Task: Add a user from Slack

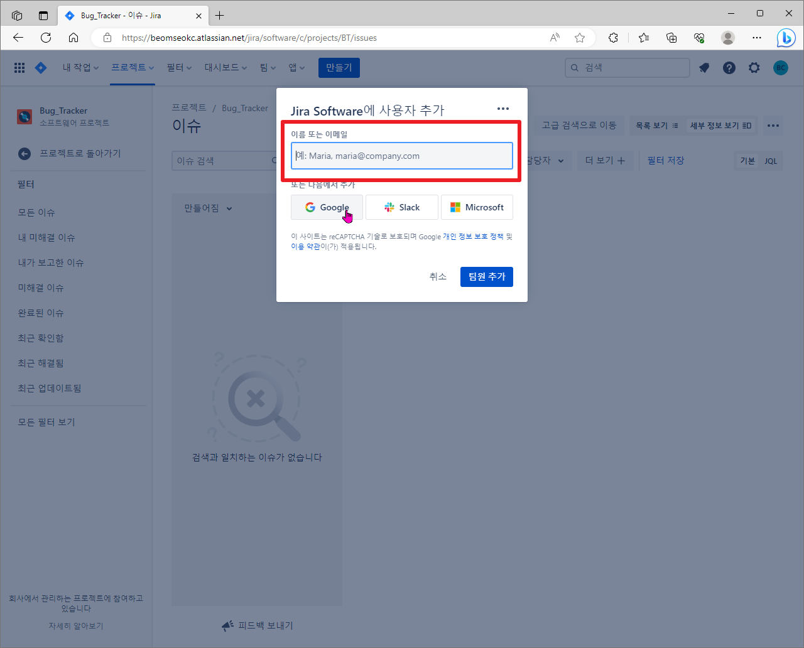Action: [402, 207]
